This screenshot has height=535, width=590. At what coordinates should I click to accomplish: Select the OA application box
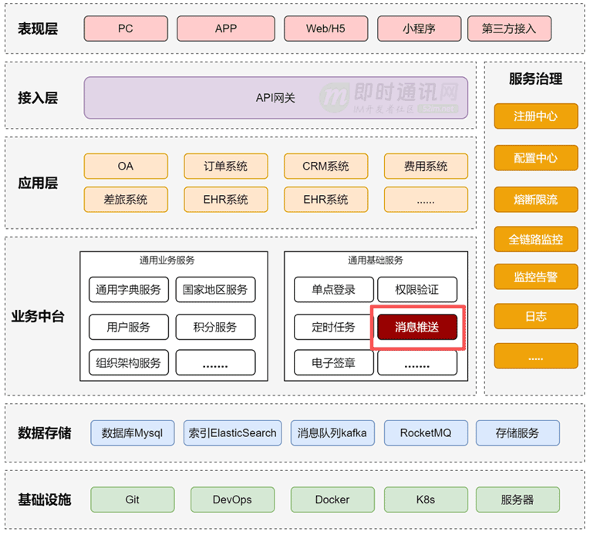click(125, 166)
